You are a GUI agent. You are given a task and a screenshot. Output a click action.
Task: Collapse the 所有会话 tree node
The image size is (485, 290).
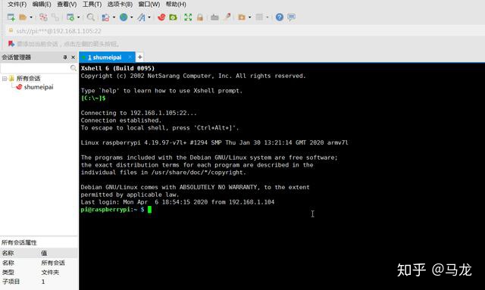[x=5, y=79]
